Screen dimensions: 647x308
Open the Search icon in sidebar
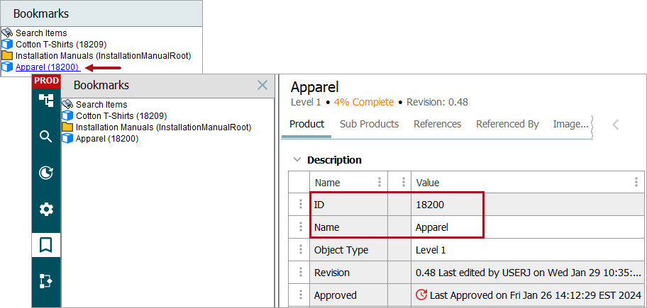click(x=46, y=137)
